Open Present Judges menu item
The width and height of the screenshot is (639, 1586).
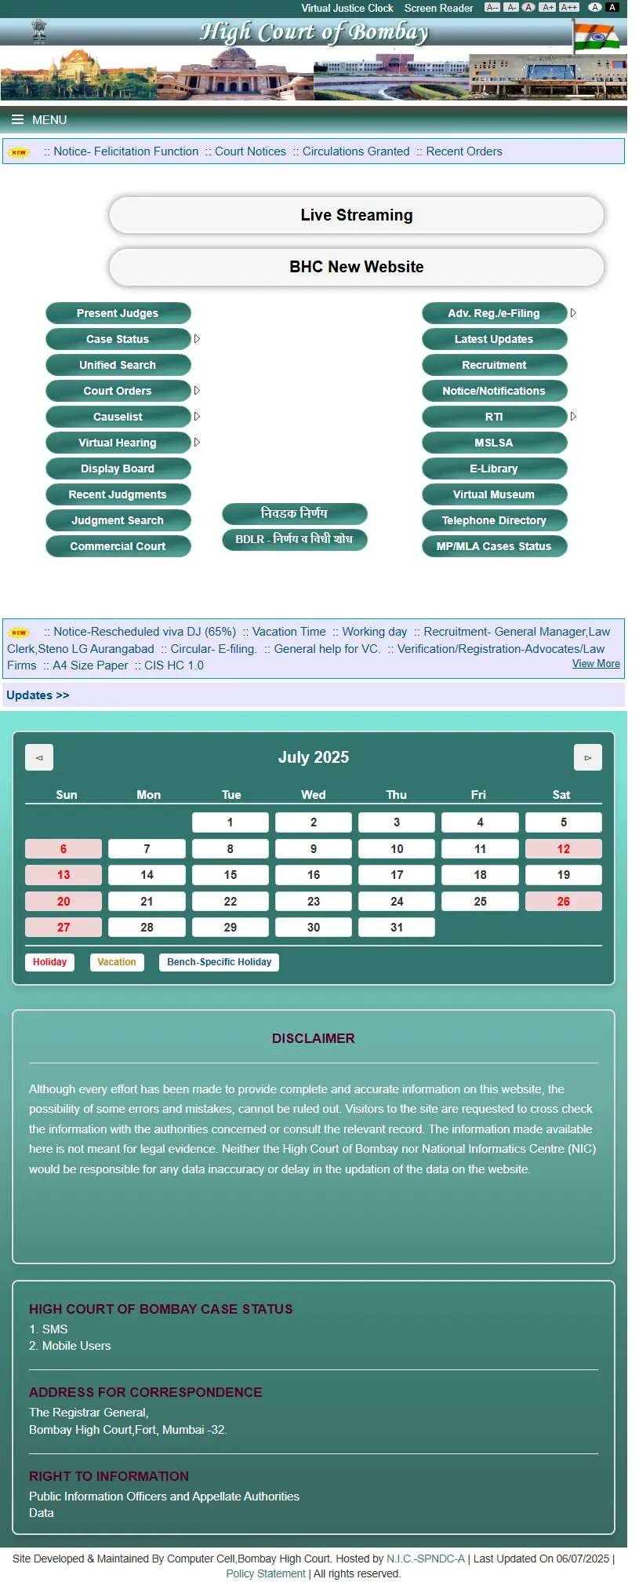[x=118, y=313]
